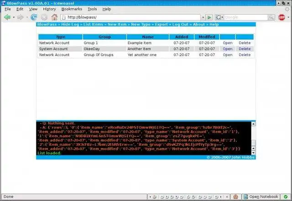Screen dimensions: 292x201
Task: Click the Help link in page navigation
Action: (x=214, y=24)
